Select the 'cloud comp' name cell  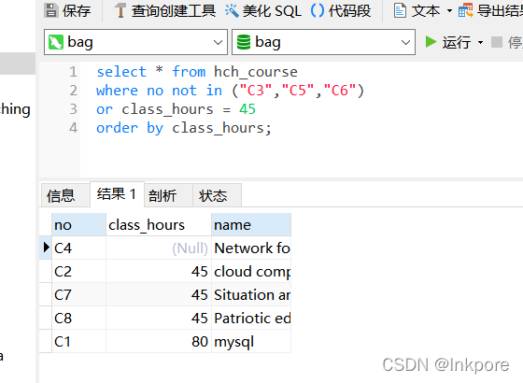251,271
